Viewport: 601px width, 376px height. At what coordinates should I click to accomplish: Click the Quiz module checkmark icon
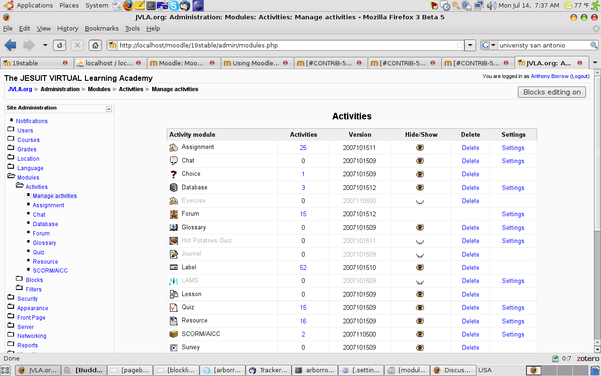[174, 307]
